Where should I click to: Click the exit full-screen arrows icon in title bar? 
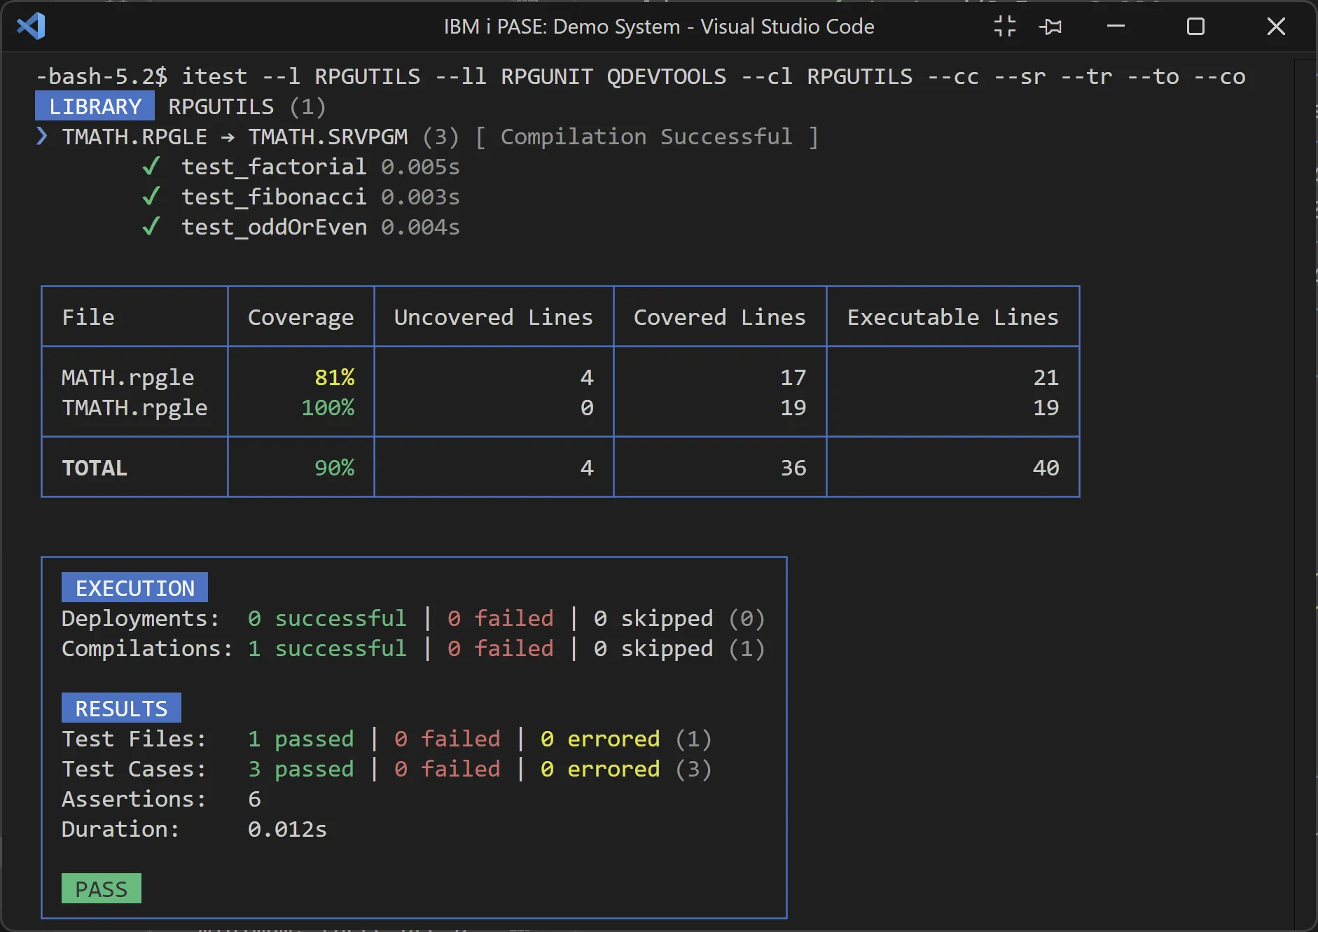coord(1005,27)
